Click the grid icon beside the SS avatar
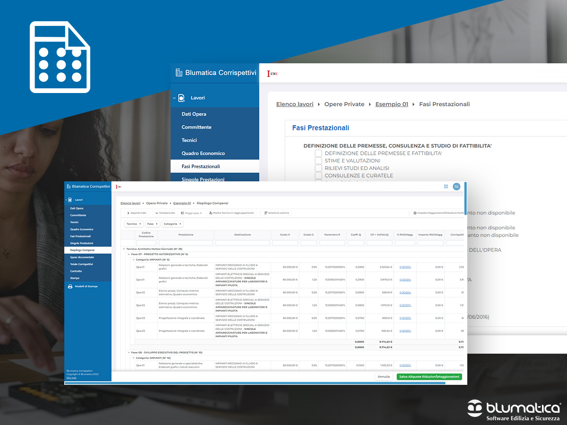567x425 pixels. coord(446,187)
